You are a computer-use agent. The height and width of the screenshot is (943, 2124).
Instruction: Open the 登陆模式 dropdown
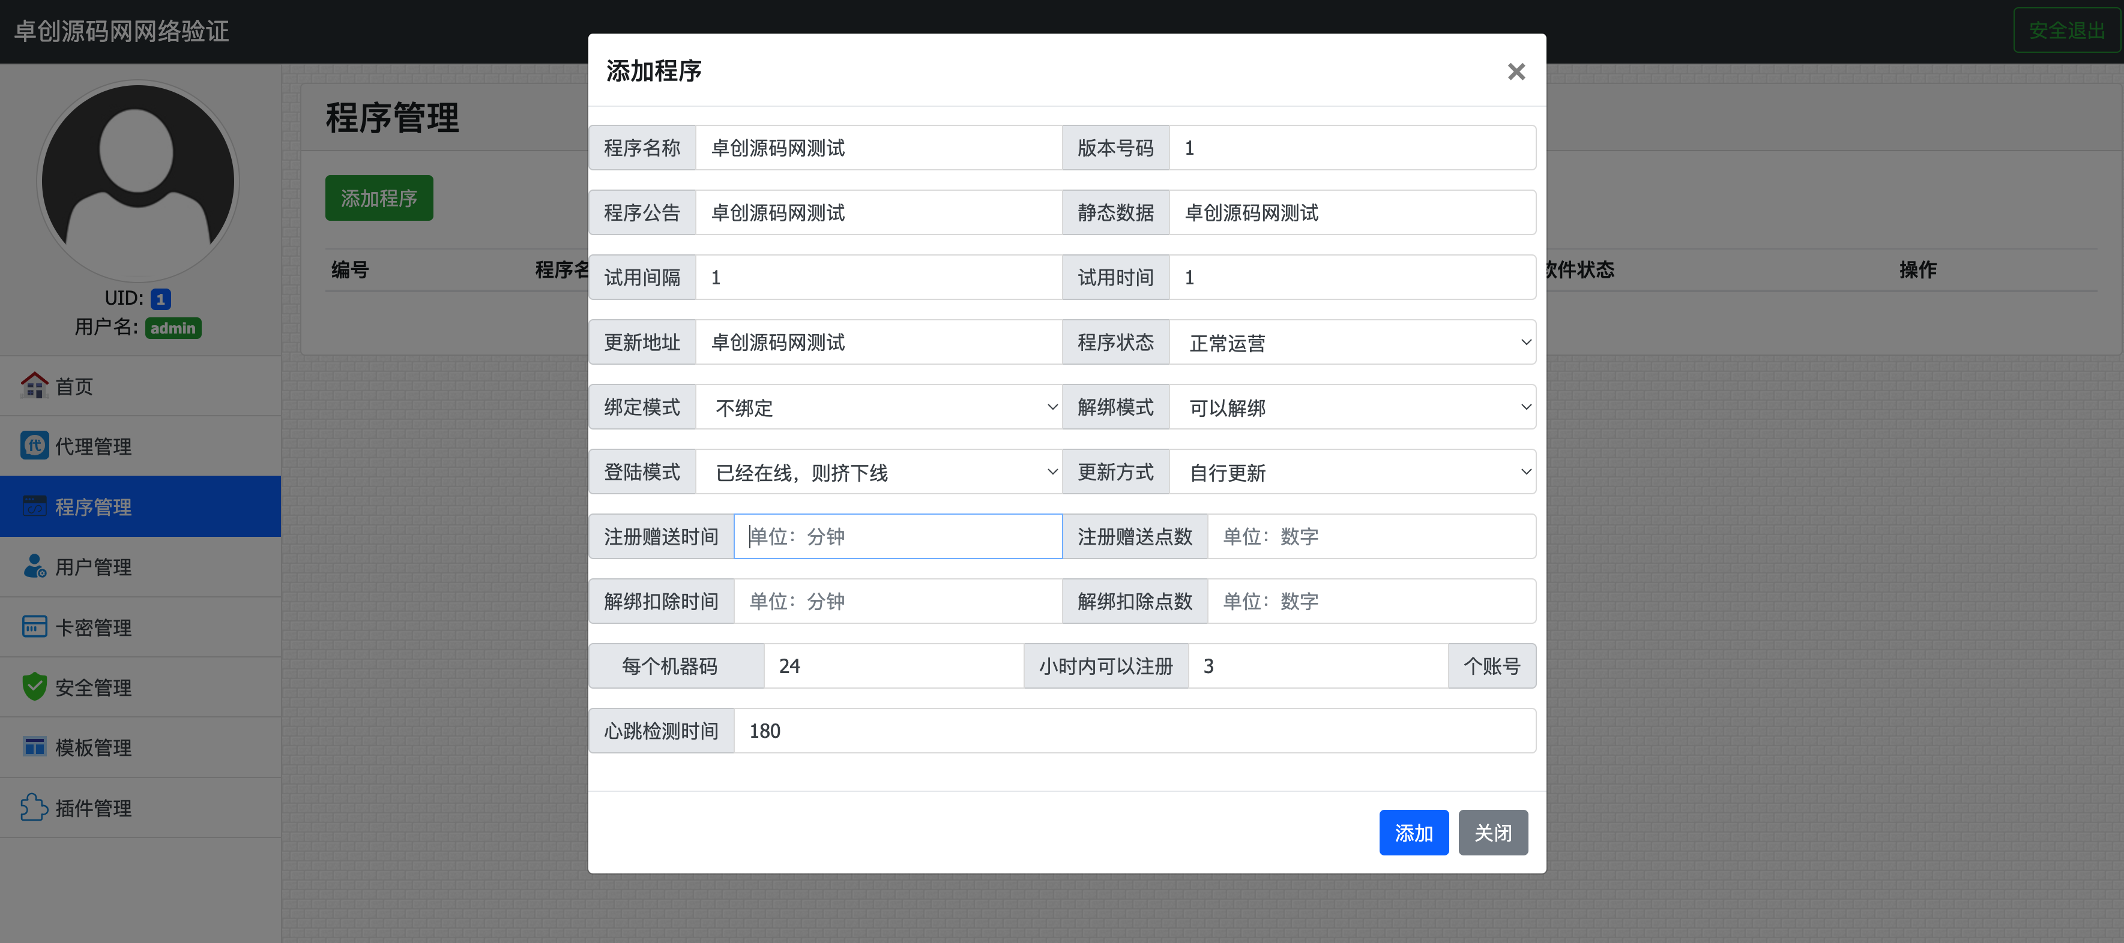pyautogui.click(x=879, y=472)
